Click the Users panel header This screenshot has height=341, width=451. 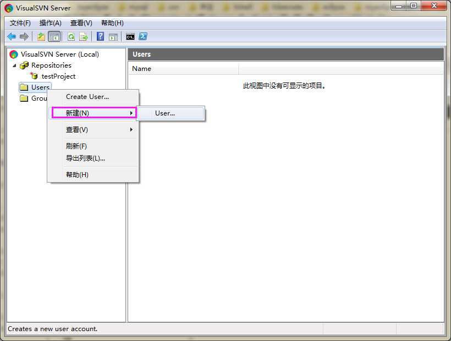[x=285, y=54]
